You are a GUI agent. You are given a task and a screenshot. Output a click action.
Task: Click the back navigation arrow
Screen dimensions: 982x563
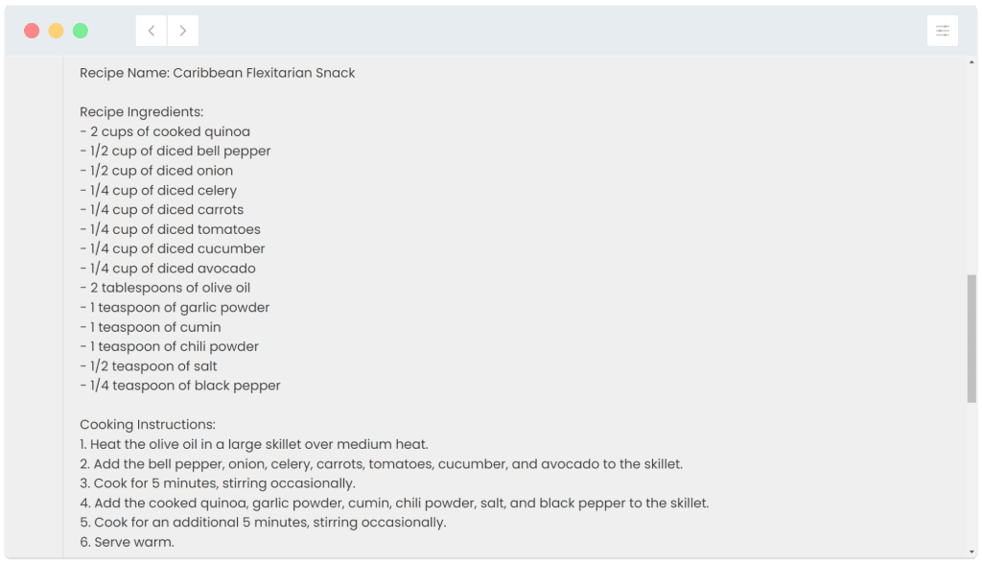point(152,31)
